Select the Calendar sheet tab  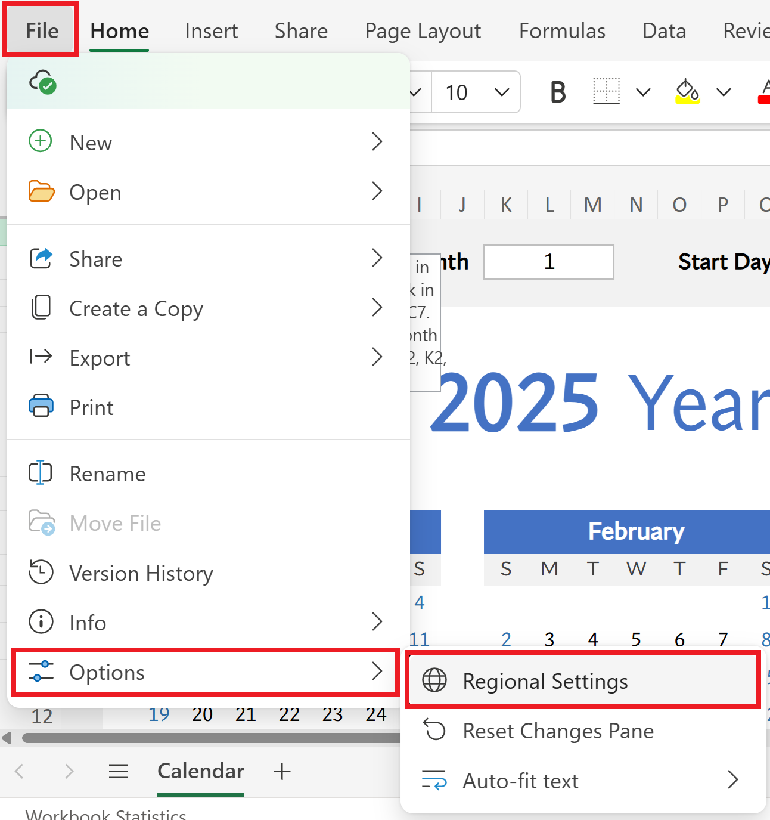[201, 771]
